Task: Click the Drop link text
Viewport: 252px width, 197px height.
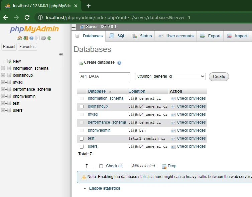Action: coord(172,166)
